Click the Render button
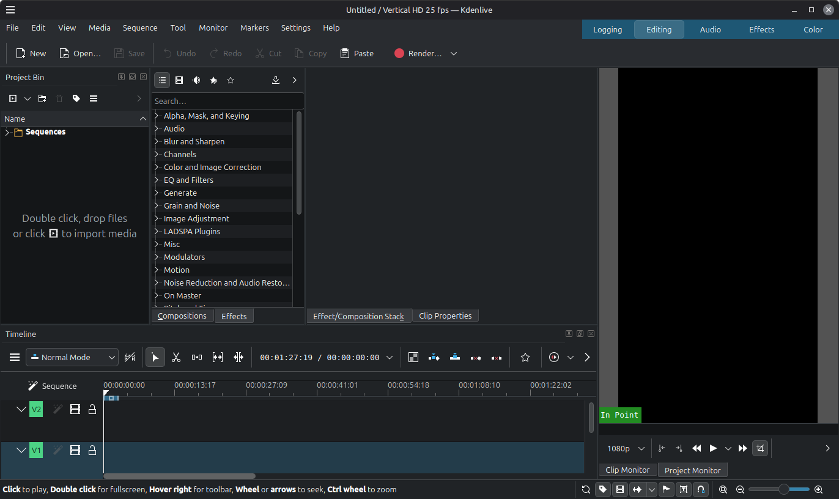This screenshot has height=499, width=839. pos(418,53)
